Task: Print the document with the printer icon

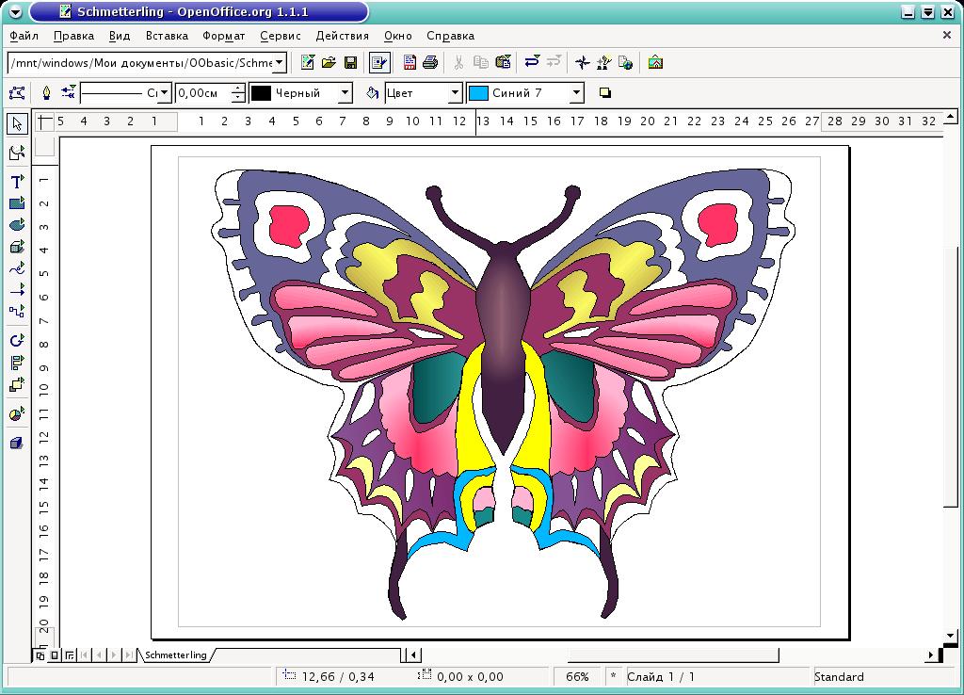Action: coord(430,63)
